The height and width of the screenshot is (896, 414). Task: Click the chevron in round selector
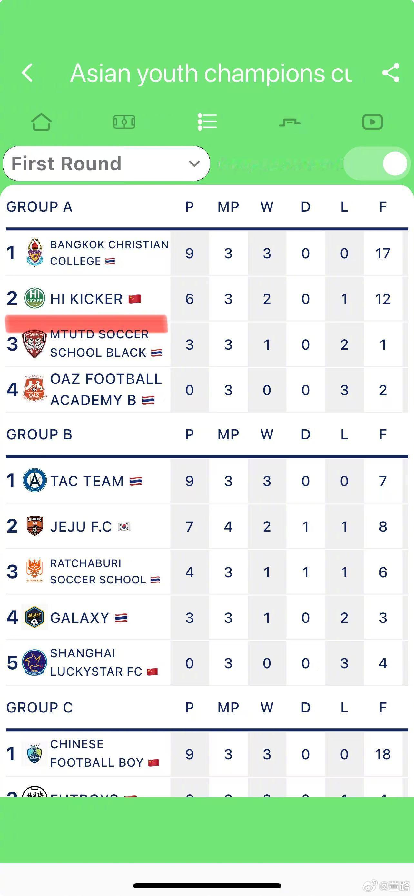(194, 164)
